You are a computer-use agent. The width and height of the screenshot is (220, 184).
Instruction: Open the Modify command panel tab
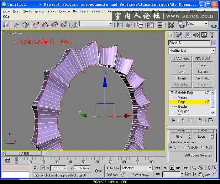(x=179, y=35)
